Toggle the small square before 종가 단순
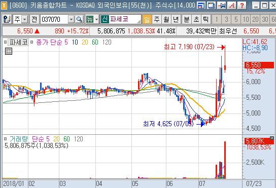 pos(31,42)
